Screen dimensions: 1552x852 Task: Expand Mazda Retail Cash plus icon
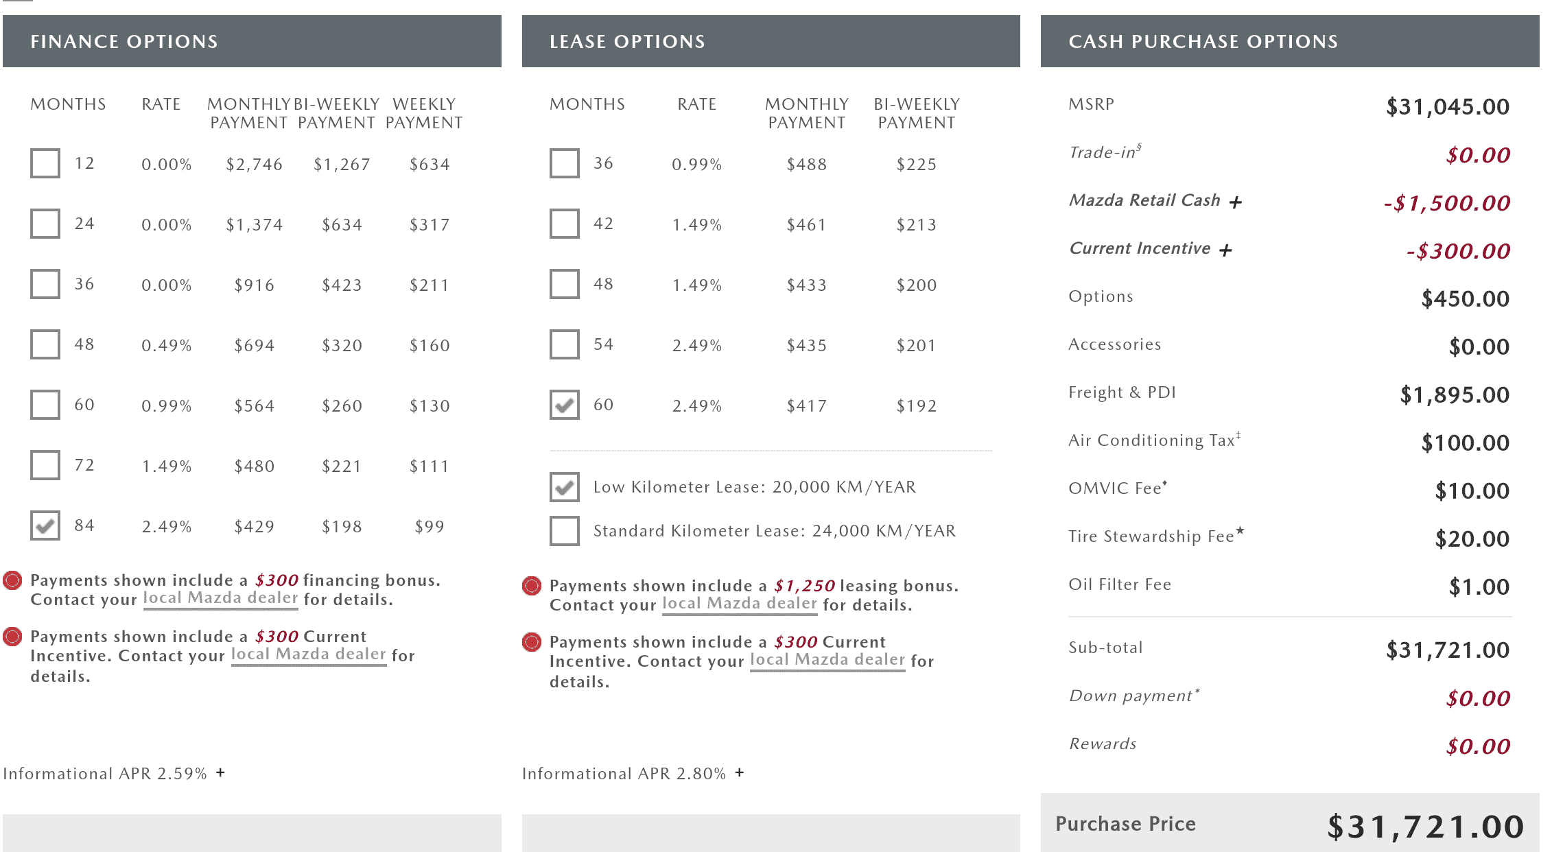pyautogui.click(x=1236, y=202)
